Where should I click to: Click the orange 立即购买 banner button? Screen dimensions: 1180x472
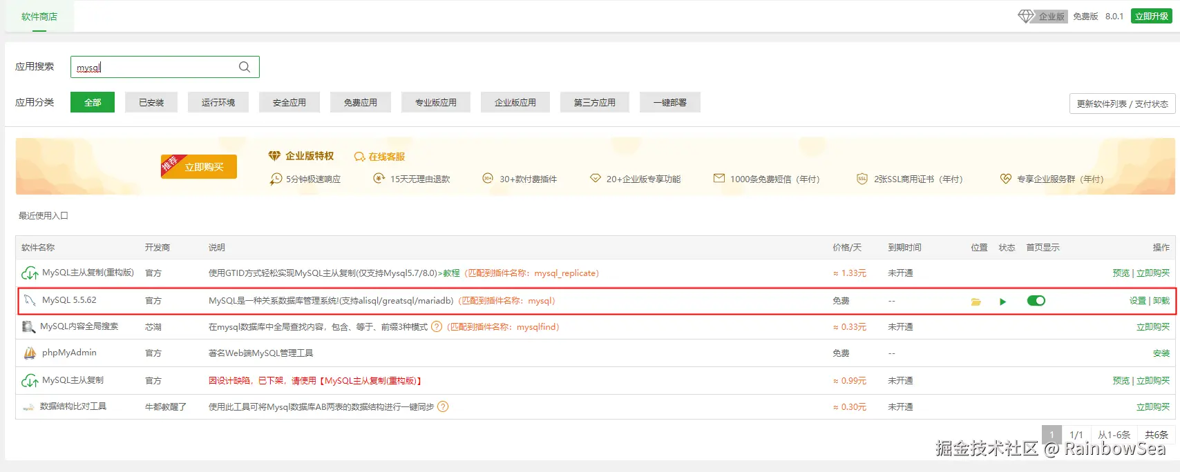pyautogui.click(x=199, y=166)
